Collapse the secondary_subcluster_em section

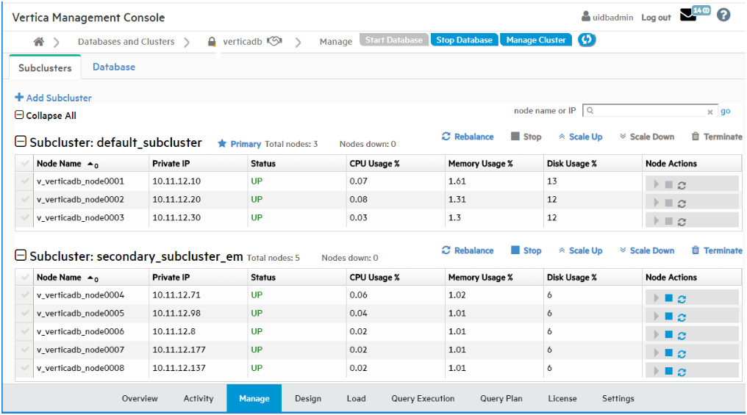pyautogui.click(x=21, y=256)
